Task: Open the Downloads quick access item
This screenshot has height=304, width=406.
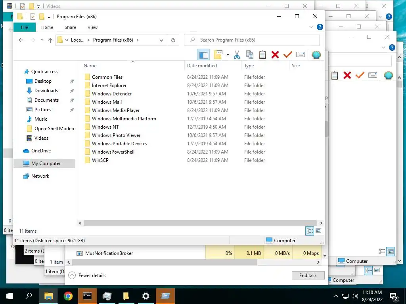Action: click(46, 91)
